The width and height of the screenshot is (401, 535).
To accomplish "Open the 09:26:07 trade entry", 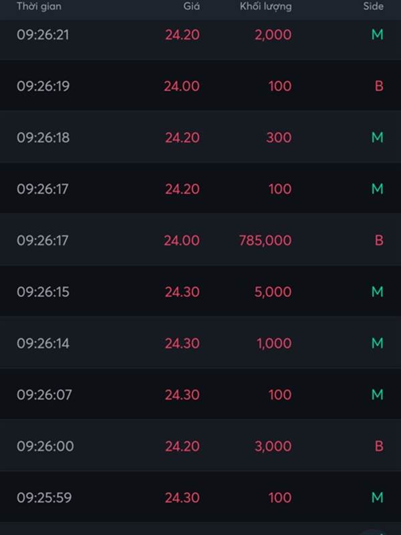I will point(200,395).
